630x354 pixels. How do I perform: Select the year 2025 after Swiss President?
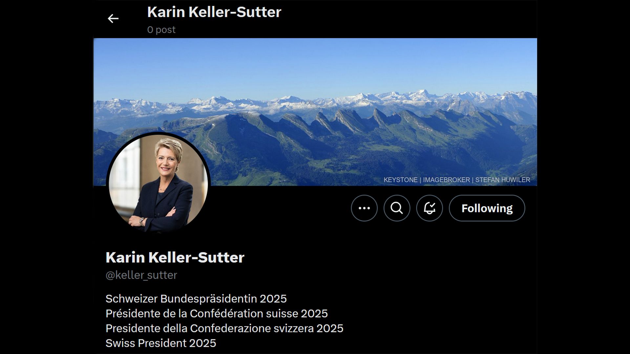coord(203,343)
